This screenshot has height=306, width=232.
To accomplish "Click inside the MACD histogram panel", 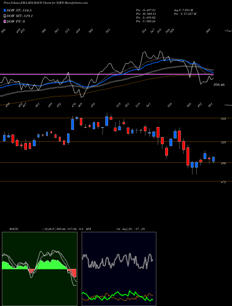I will [39, 269].
